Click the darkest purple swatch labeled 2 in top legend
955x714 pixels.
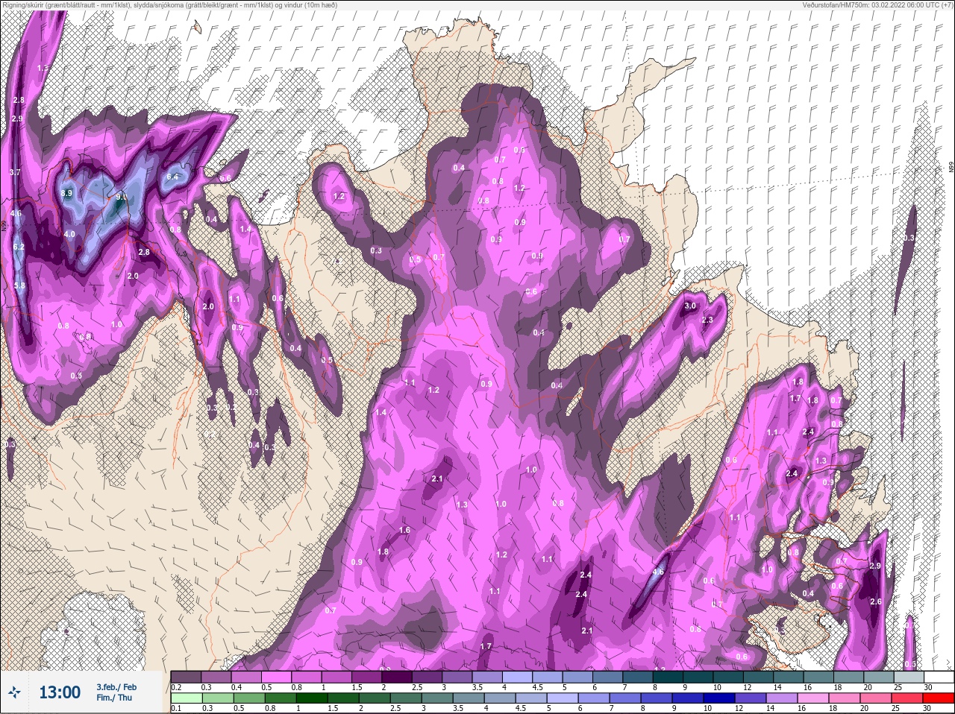[397, 677]
